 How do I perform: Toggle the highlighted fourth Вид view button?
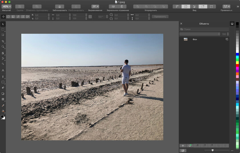click(x=203, y=6)
